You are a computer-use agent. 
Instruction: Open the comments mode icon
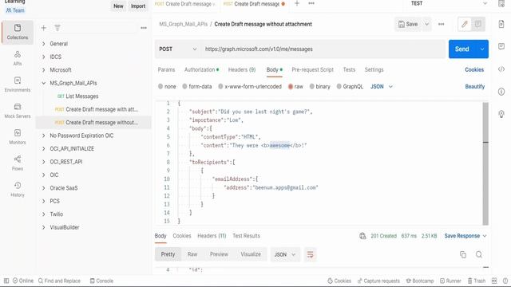[x=478, y=24]
